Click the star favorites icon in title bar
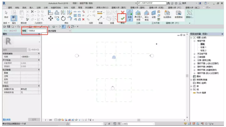This screenshot has height=127, width=226. 176,3
